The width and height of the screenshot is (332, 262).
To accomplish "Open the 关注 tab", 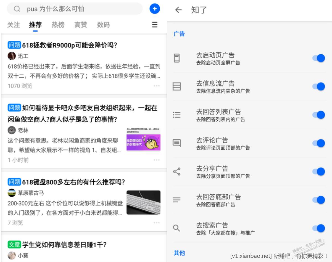I will click(x=14, y=25).
